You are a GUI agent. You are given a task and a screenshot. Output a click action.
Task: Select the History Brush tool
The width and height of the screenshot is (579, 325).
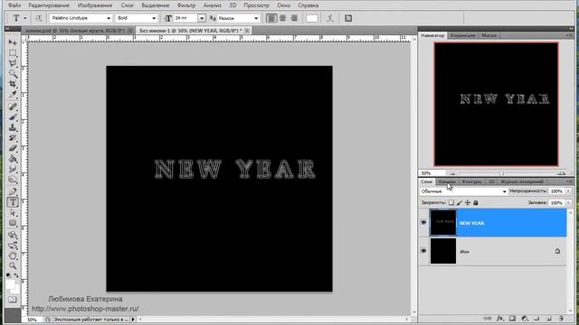pos(13,138)
